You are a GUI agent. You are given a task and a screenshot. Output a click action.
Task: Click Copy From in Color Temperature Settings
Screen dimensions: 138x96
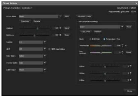pos(86,32)
